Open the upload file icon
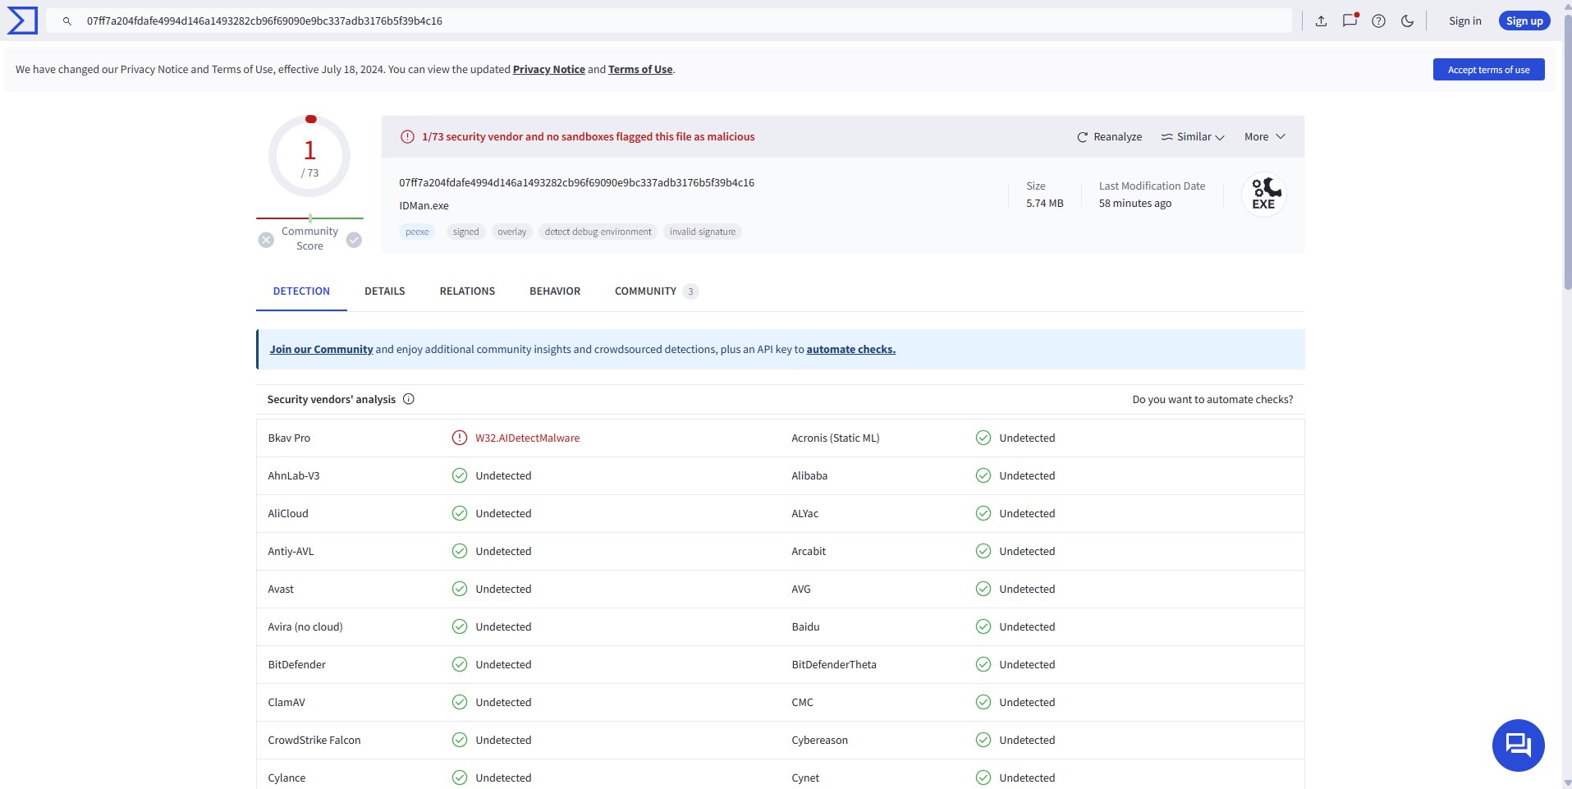Image resolution: width=1572 pixels, height=789 pixels. point(1321,21)
